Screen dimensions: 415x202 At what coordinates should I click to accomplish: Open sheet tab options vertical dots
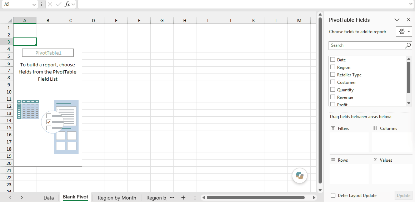click(x=195, y=198)
